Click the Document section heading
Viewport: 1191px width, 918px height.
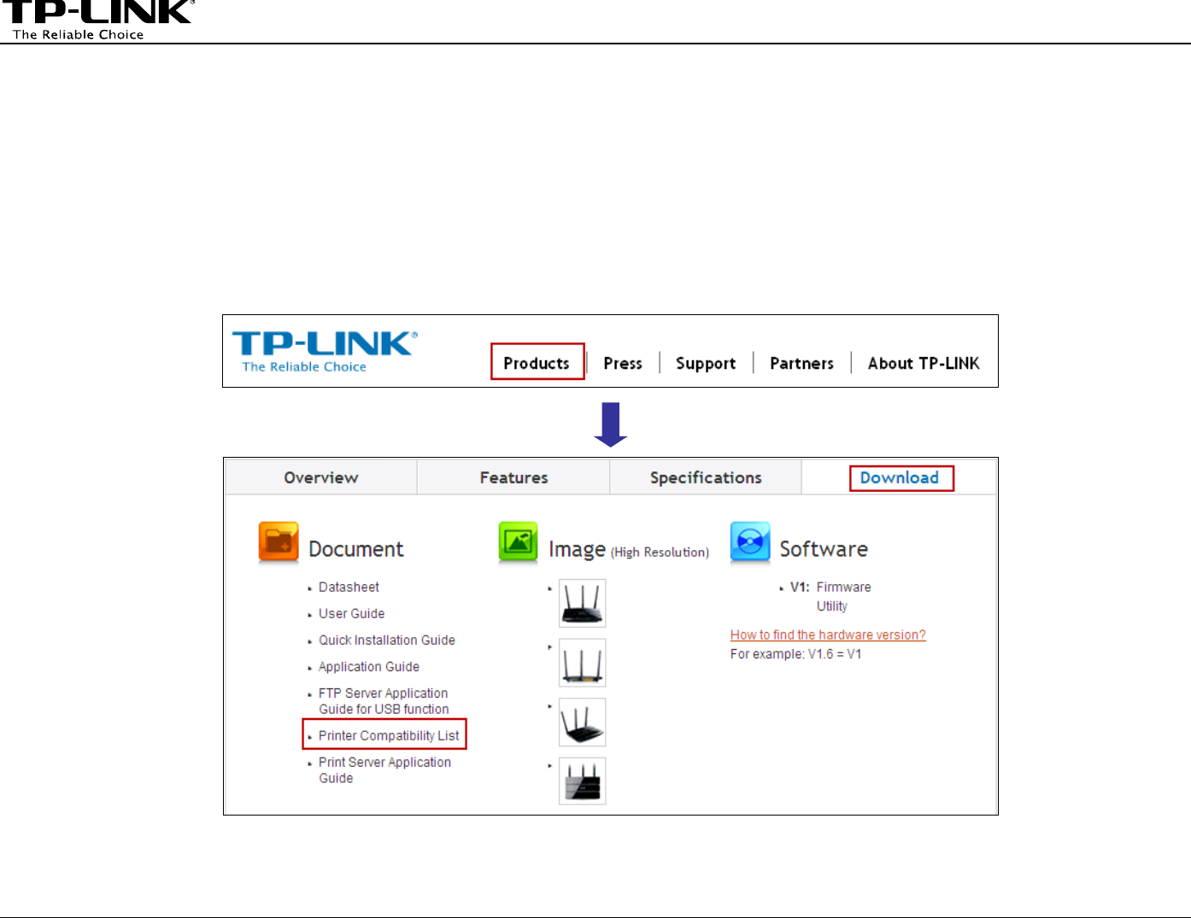[x=356, y=549]
